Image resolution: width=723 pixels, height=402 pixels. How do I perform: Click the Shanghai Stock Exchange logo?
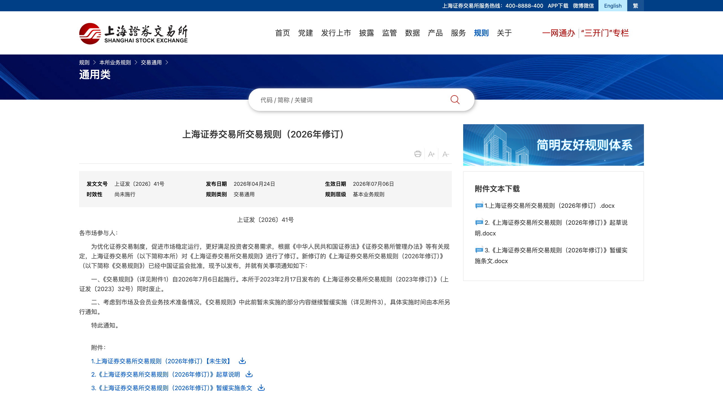[133, 34]
